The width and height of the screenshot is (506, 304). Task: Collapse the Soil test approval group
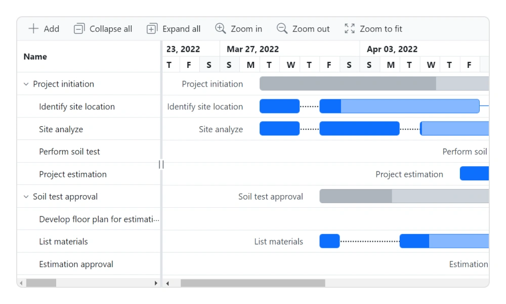pos(25,197)
